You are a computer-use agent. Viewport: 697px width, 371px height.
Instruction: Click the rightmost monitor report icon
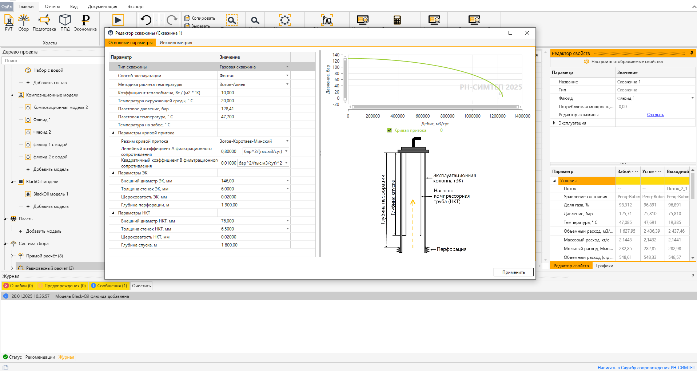(x=474, y=20)
